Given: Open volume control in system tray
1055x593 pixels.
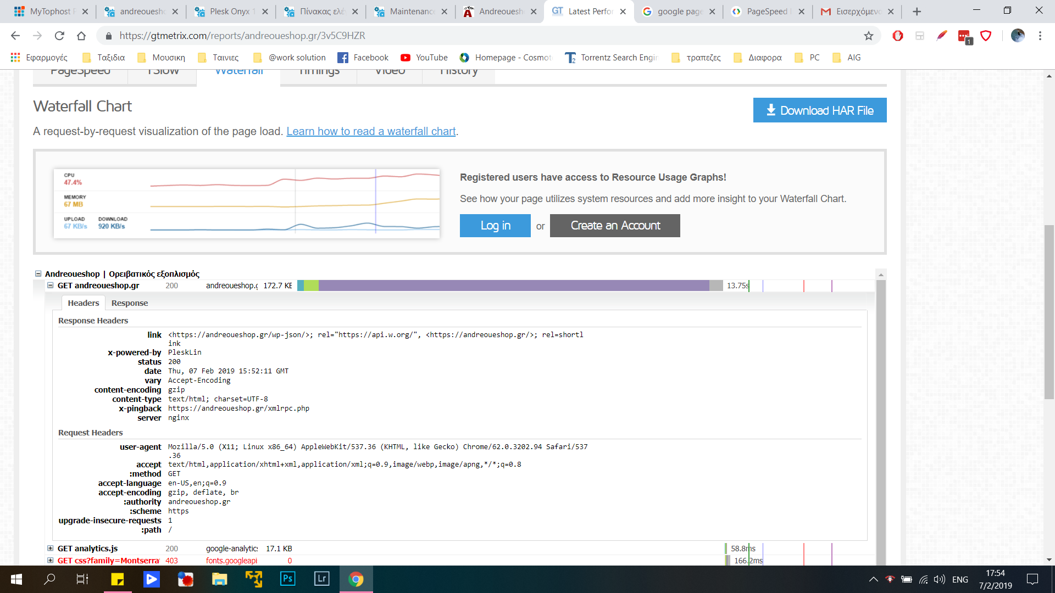Looking at the screenshot, I should [940, 579].
